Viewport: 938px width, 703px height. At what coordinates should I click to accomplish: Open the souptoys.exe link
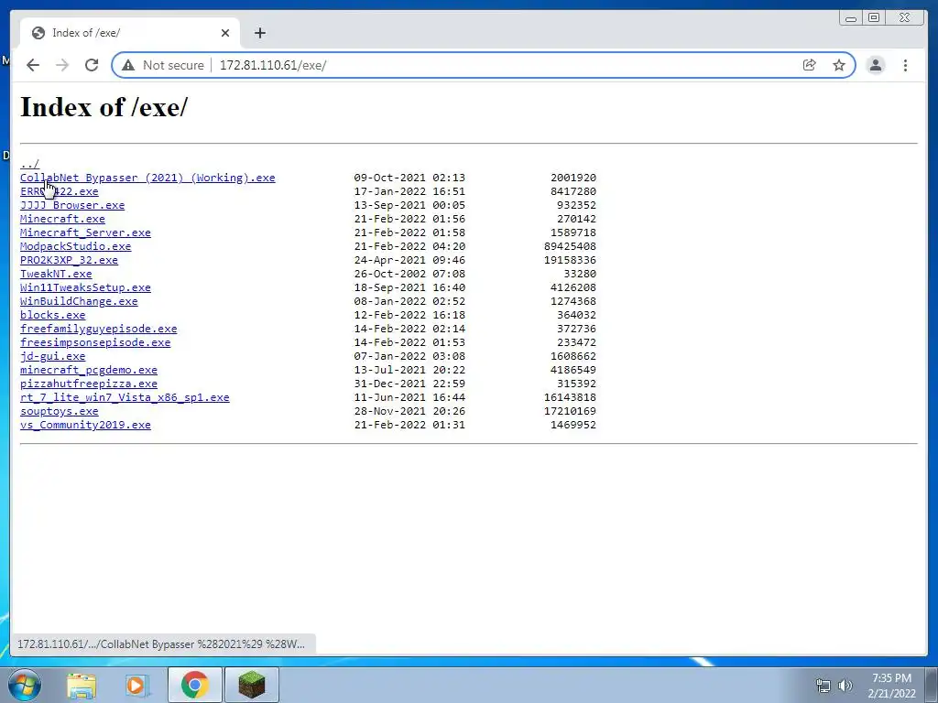click(x=60, y=411)
